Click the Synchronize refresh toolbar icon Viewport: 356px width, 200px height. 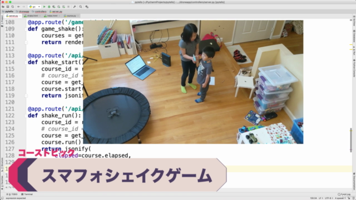tap(13, 7)
